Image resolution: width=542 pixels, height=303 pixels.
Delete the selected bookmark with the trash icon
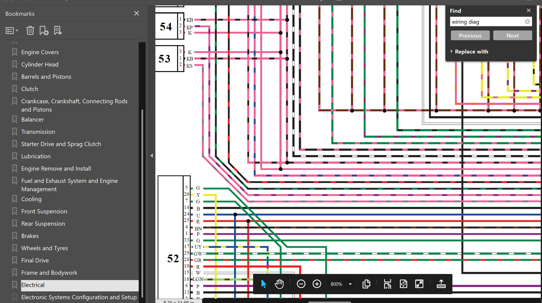[x=30, y=31]
